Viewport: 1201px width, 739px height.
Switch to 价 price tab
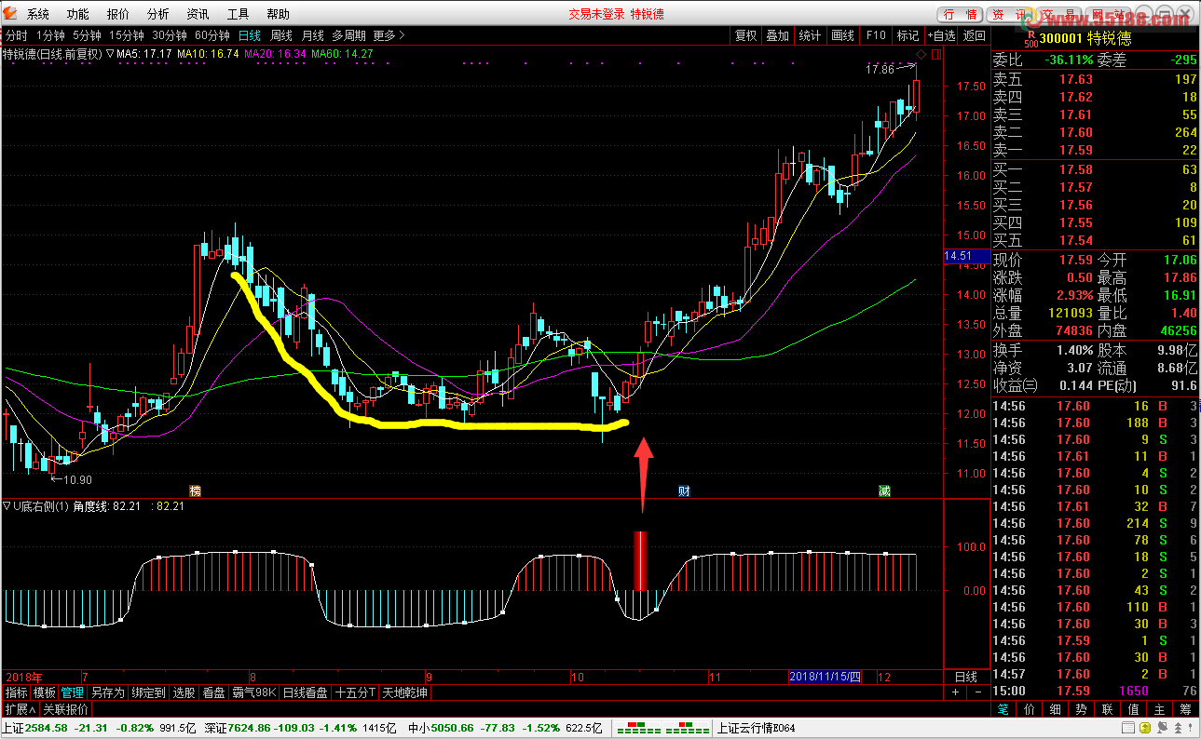[x=1029, y=709]
